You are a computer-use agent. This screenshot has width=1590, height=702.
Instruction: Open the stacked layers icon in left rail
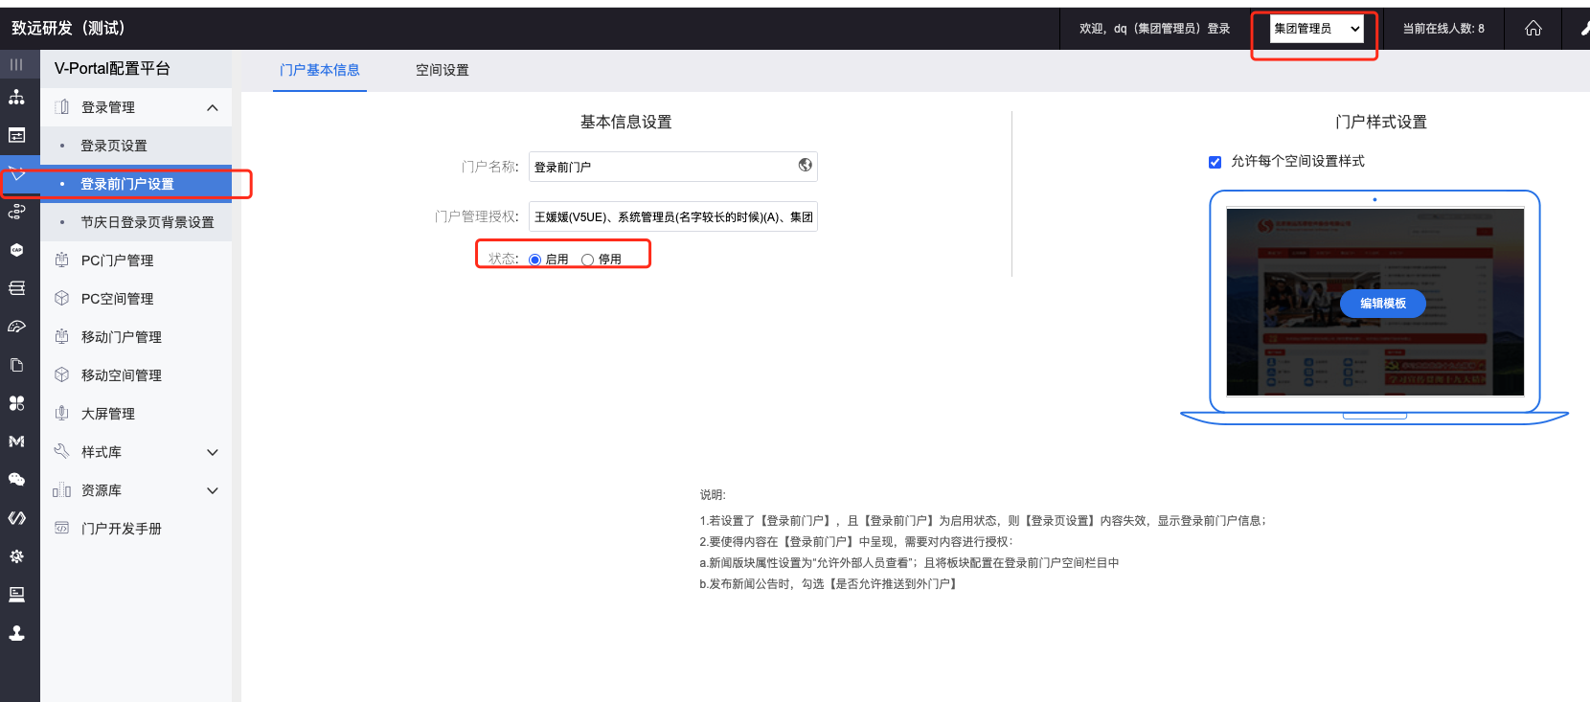[x=16, y=288]
